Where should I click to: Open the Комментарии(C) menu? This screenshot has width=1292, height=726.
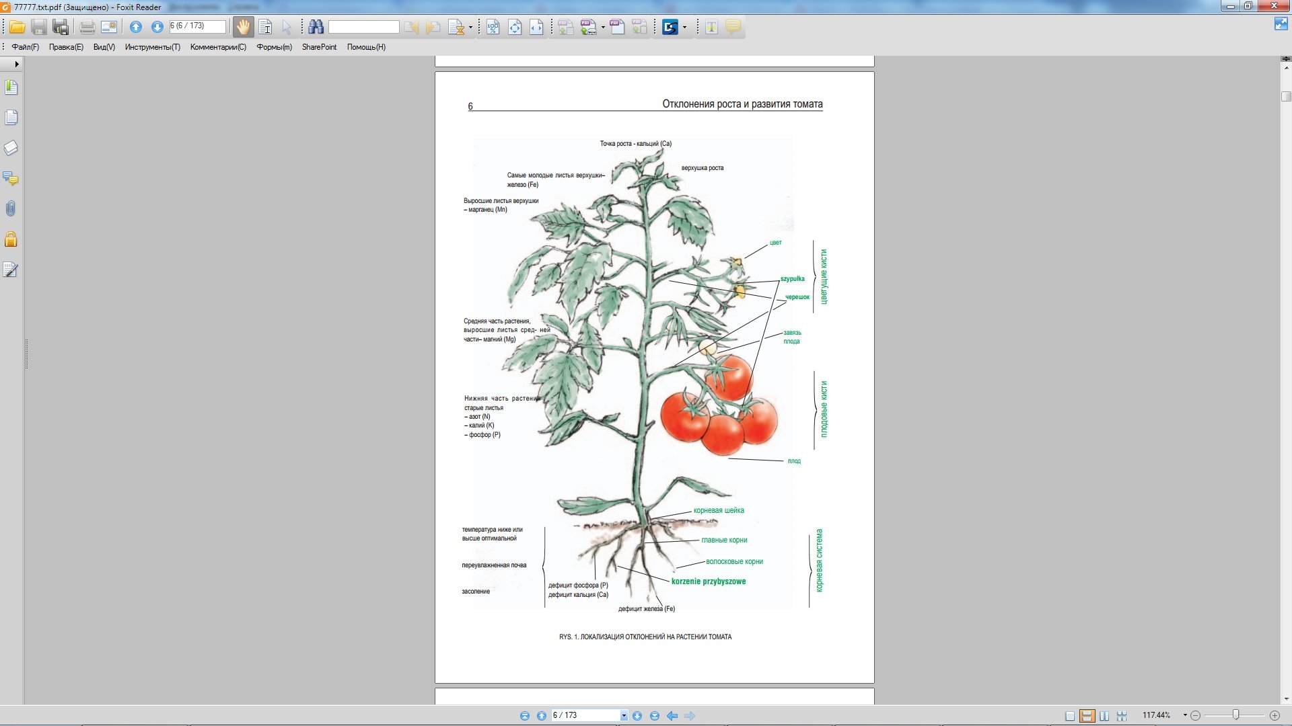pos(218,47)
